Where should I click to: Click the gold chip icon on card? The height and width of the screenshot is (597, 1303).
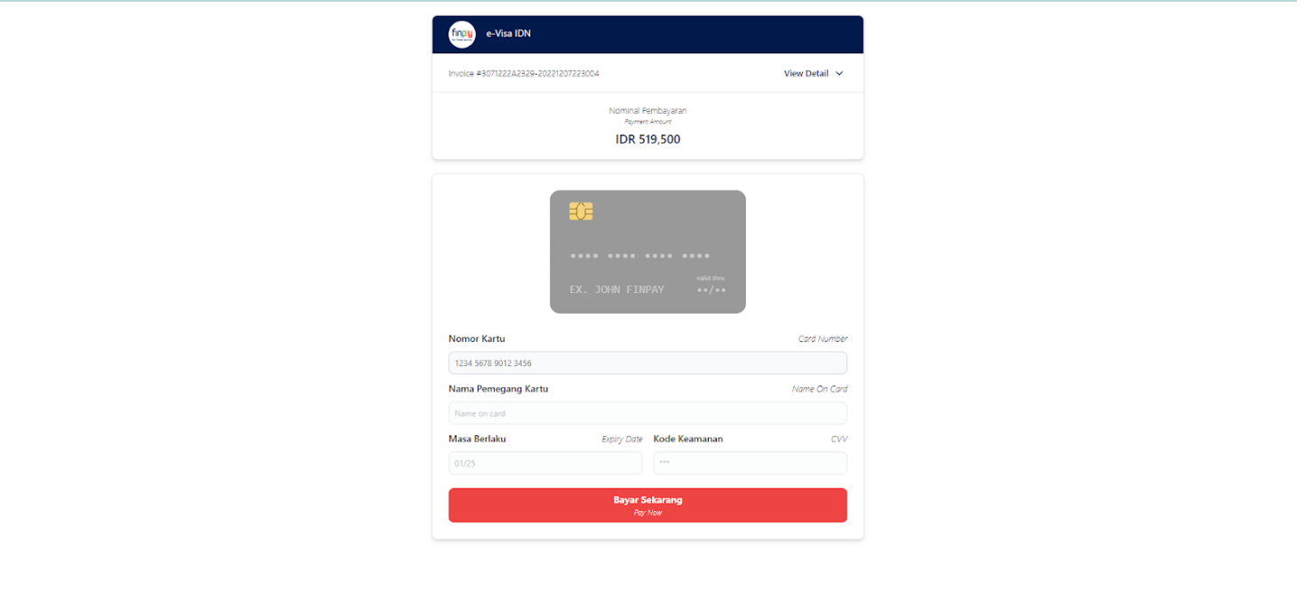tap(581, 211)
